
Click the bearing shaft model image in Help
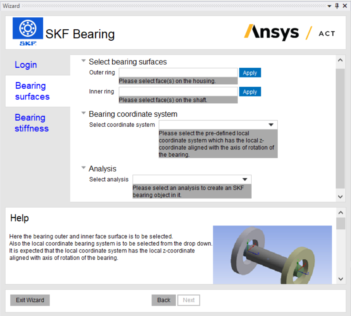272,255
